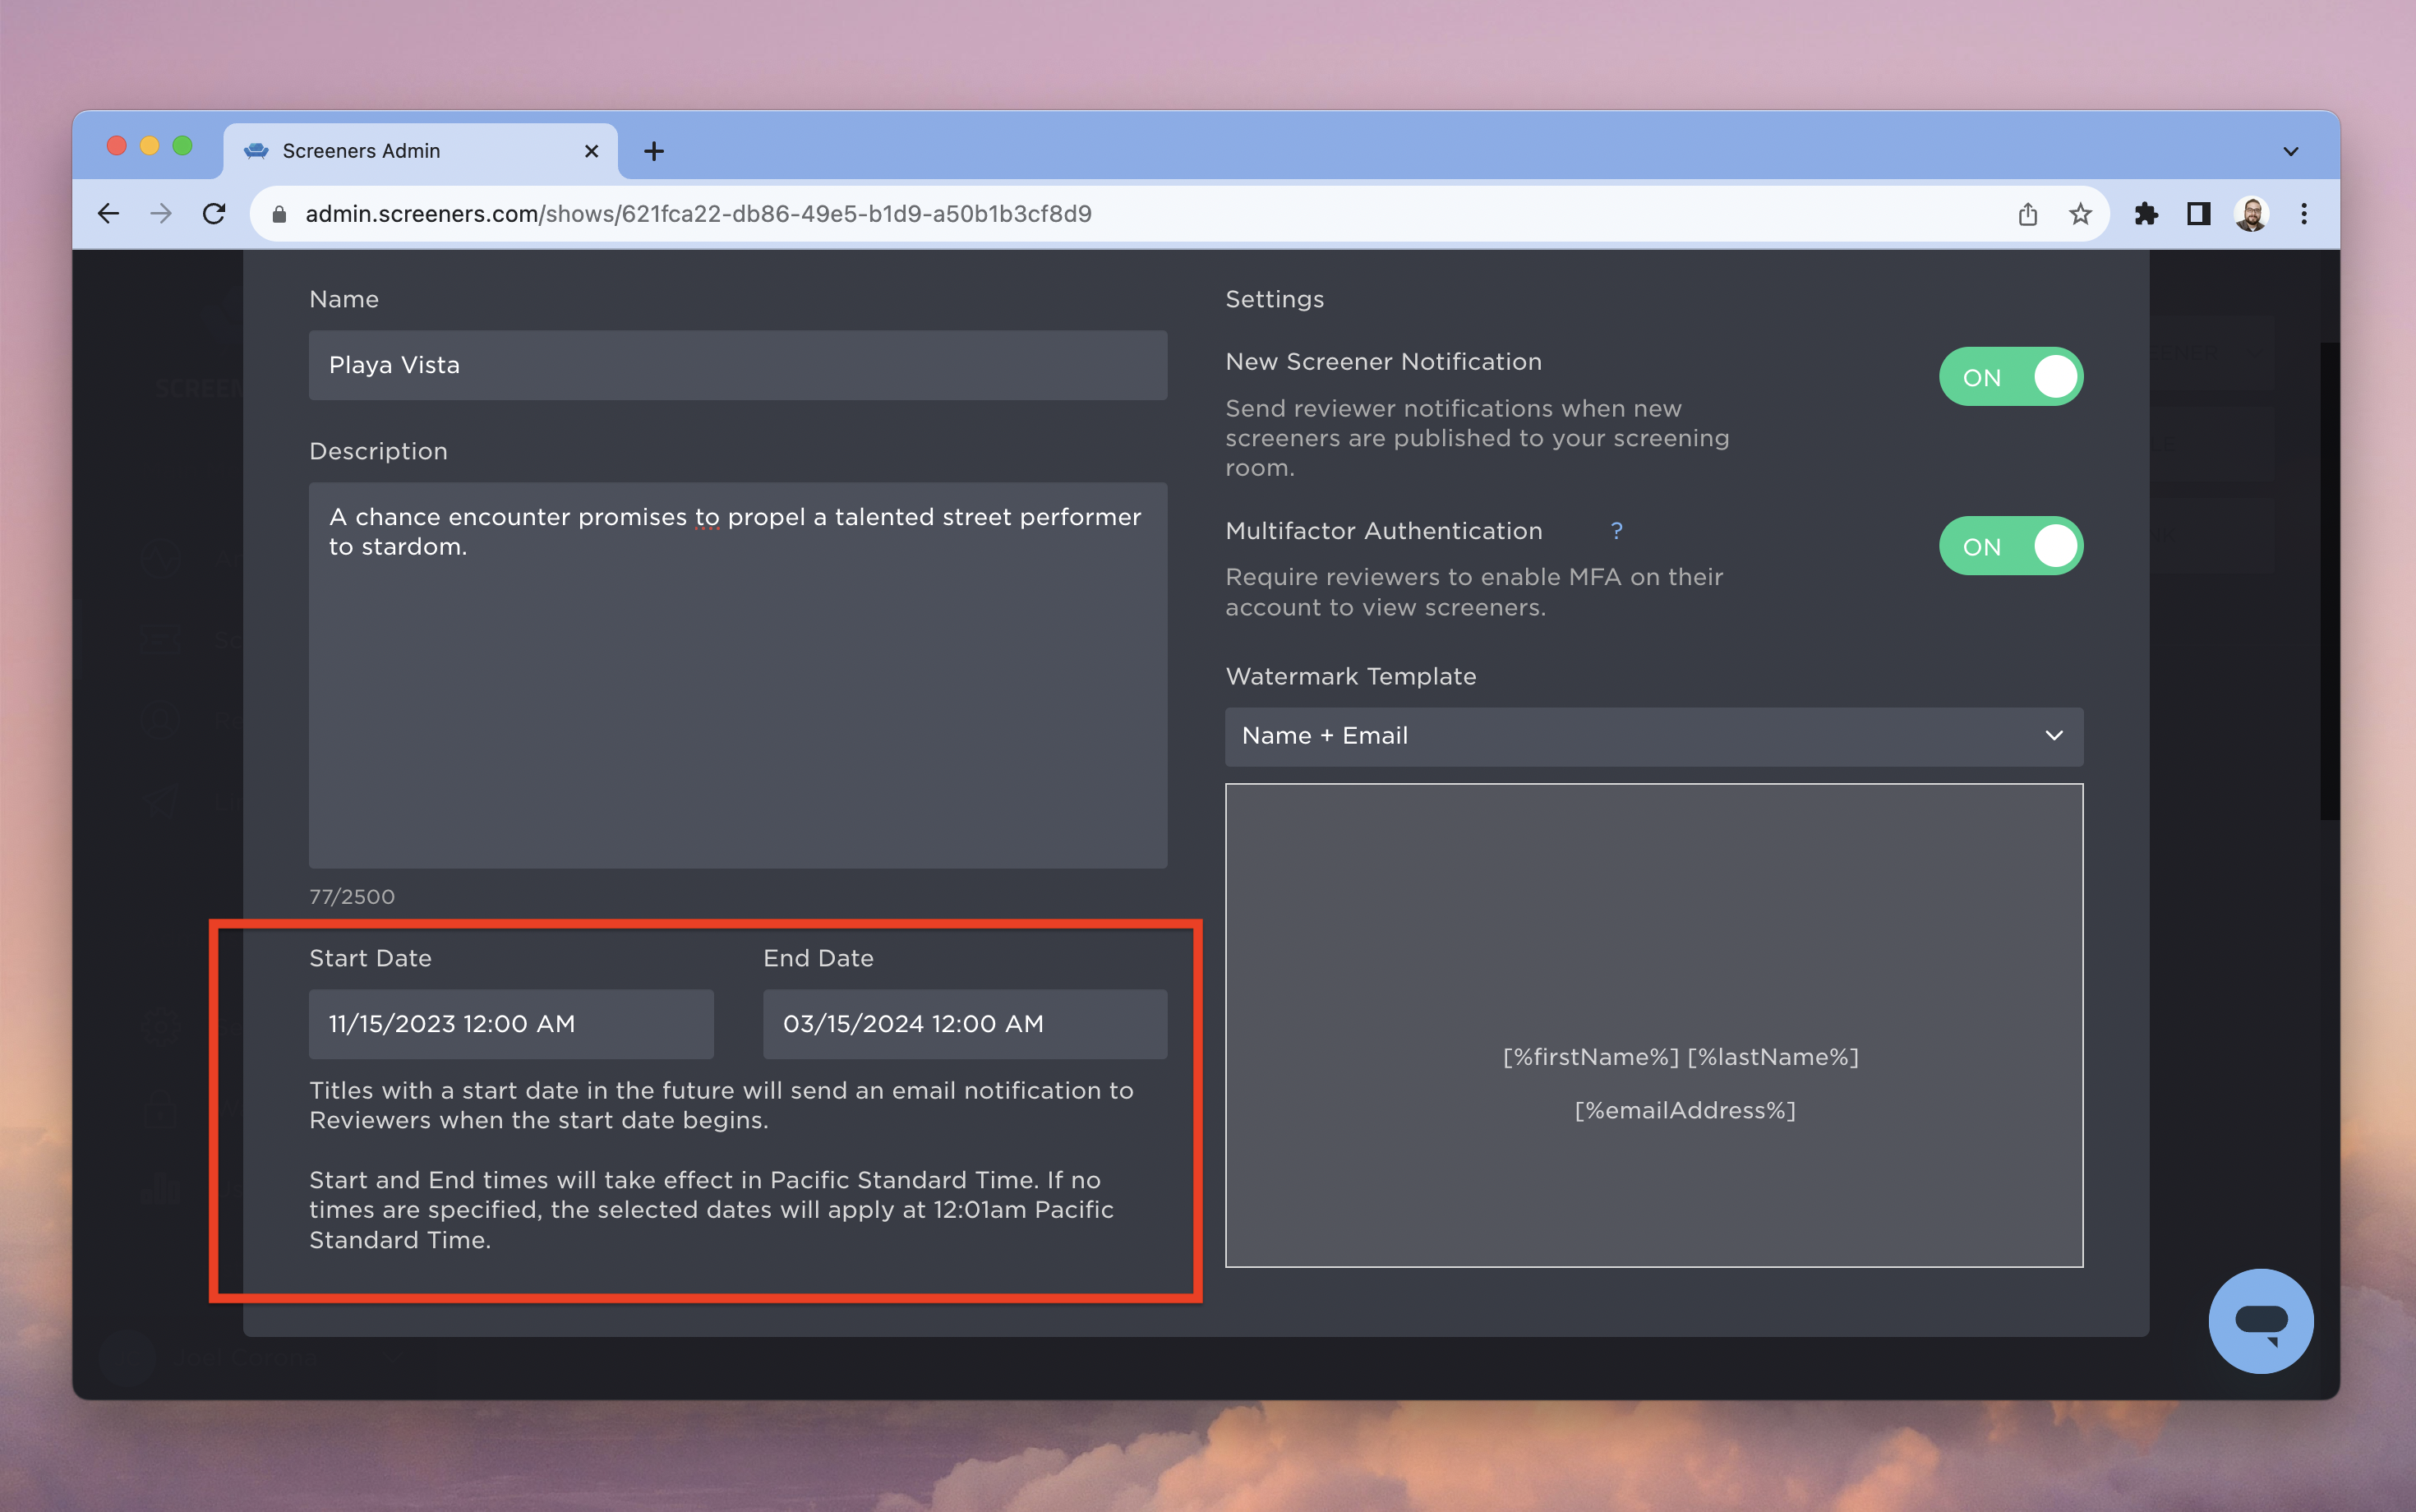The height and width of the screenshot is (1512, 2416).
Task: Toggle the browser side panel icon
Action: tap(2198, 214)
